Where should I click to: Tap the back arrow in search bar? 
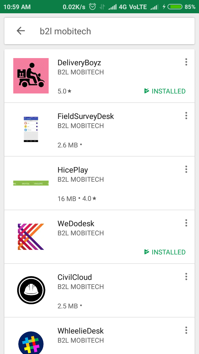[21, 31]
